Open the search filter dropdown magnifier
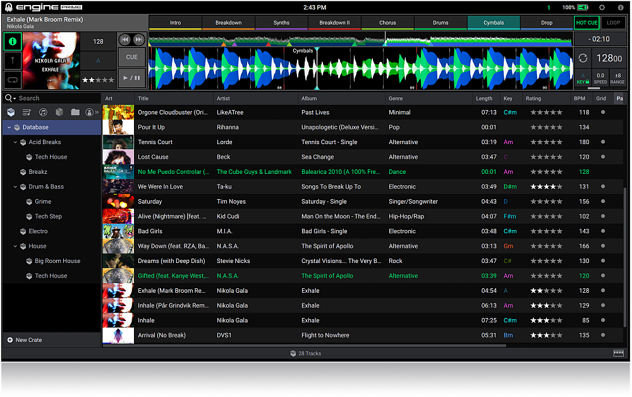Screen dimensions: 632x397 pyautogui.click(x=10, y=98)
